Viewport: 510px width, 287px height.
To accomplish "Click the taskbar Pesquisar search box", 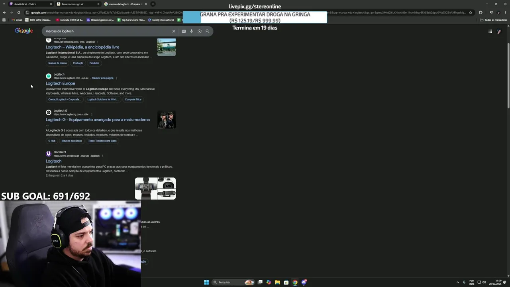I will (233, 282).
